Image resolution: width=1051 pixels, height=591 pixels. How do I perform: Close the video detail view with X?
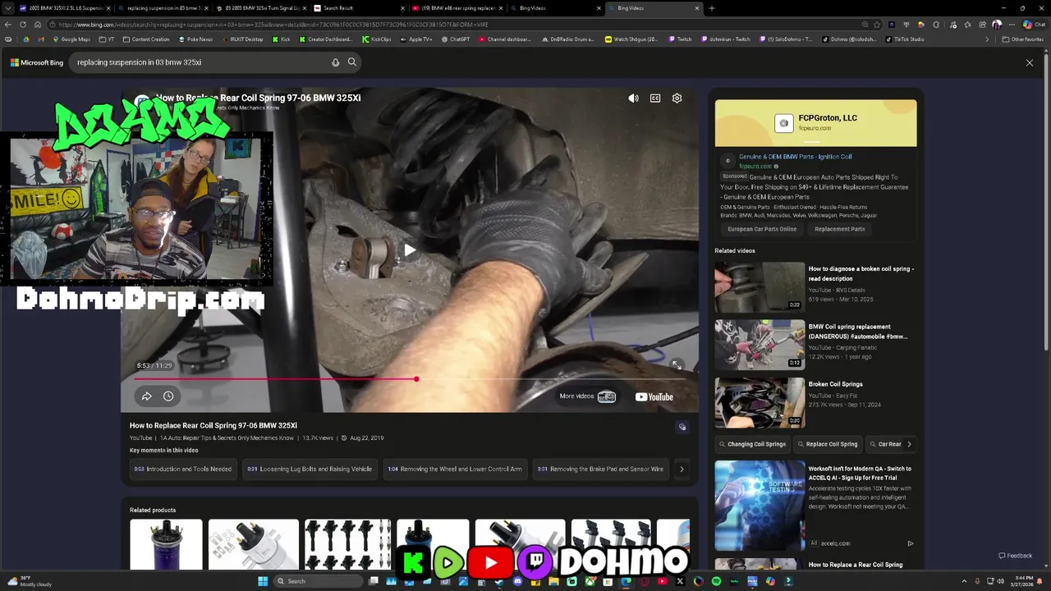[x=1030, y=62]
